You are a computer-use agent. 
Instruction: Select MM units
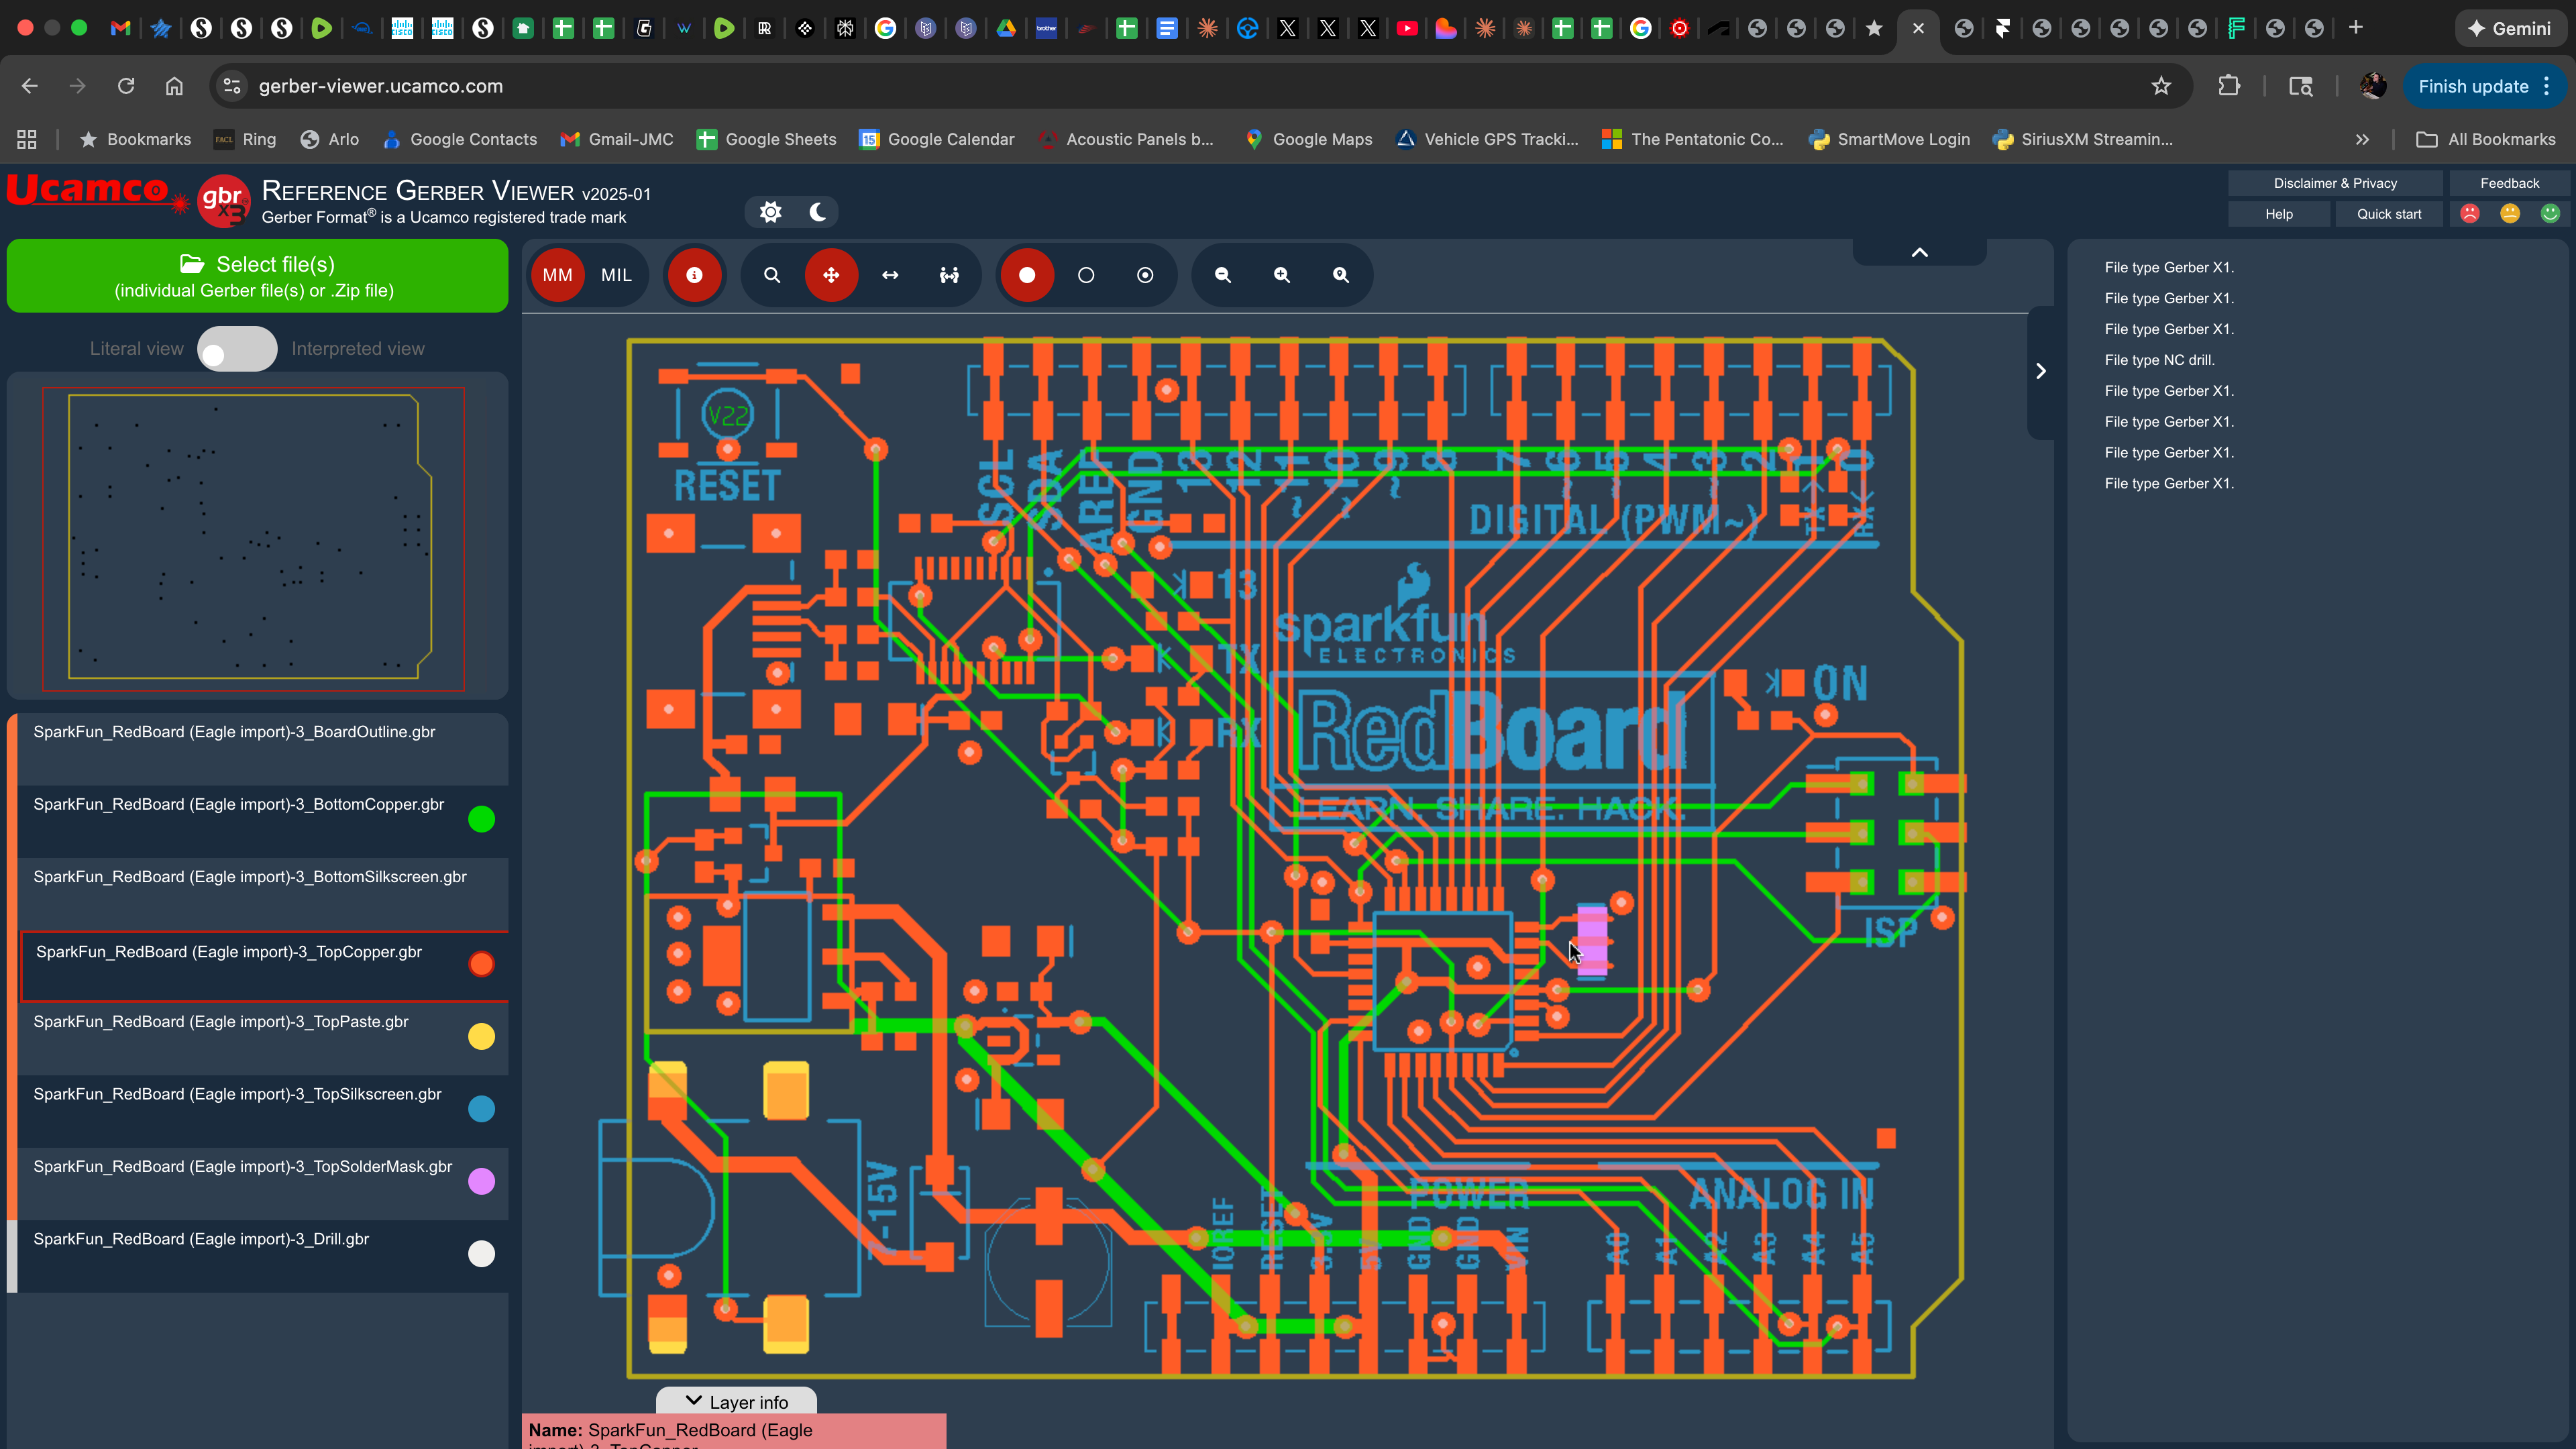(x=557, y=275)
